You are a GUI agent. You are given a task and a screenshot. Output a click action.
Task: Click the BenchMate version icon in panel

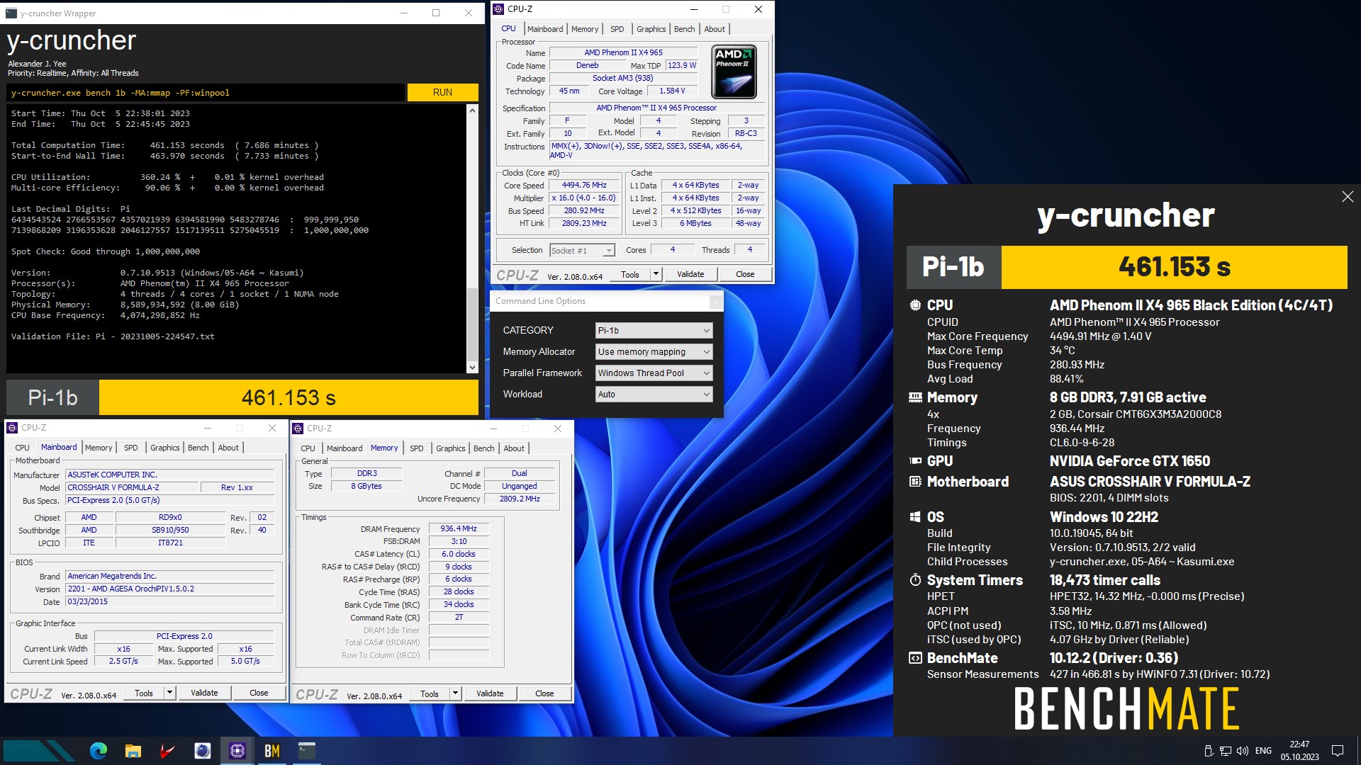915,658
